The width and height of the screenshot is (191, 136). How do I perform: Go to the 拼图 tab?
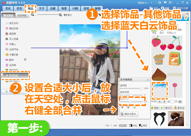coord(97,9)
